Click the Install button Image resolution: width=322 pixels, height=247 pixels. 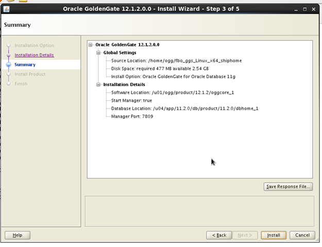coord(274,235)
